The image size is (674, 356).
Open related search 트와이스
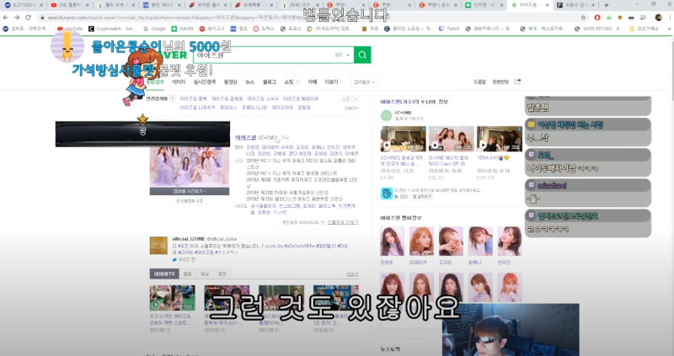[x=228, y=108]
